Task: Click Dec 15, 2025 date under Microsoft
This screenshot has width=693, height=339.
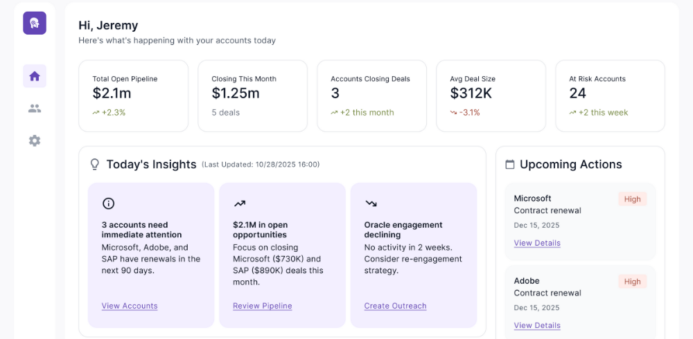Action: [536, 226]
